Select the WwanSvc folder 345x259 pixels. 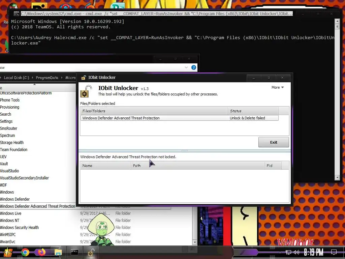pyautogui.click(x=8, y=241)
